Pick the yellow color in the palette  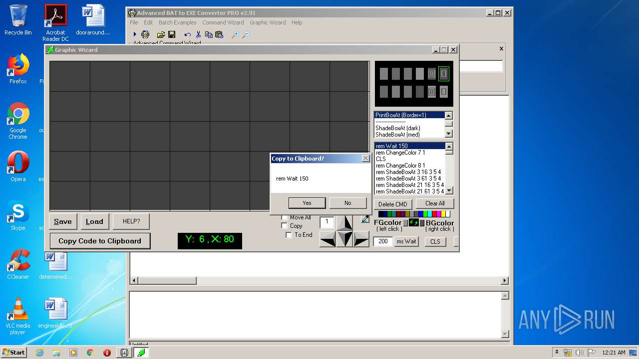[443, 214]
